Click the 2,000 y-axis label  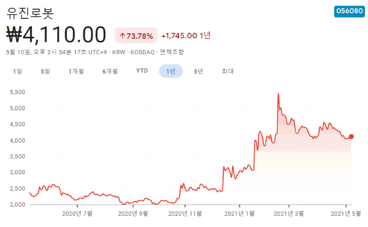click(x=17, y=205)
